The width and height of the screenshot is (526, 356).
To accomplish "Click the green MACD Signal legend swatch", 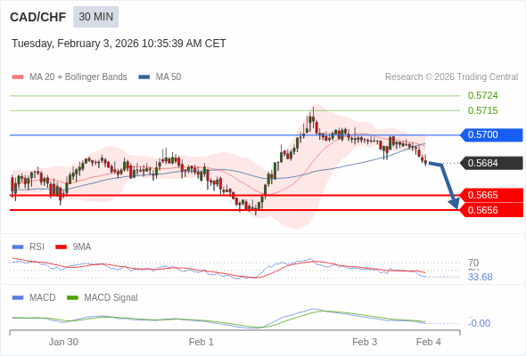I will [x=72, y=298].
